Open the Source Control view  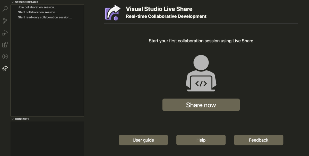point(5,21)
